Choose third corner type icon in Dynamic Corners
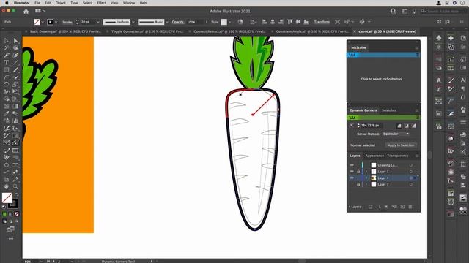Viewport: 469px width, 263px height. click(x=414, y=126)
